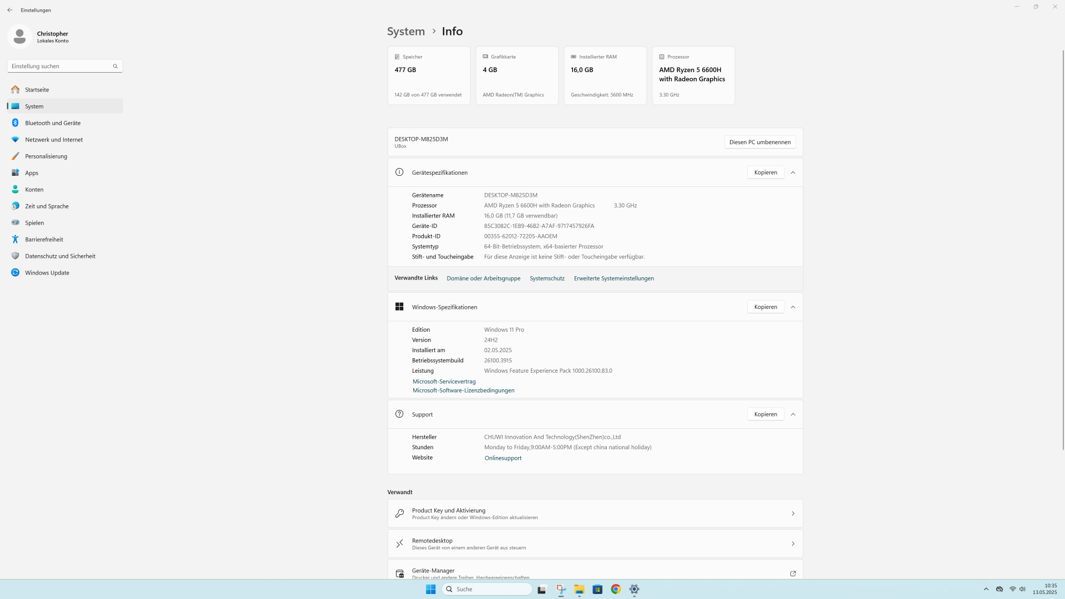The height and width of the screenshot is (599, 1065).
Task: Open the Snipping Tool from the taskbar
Action: [561, 589]
